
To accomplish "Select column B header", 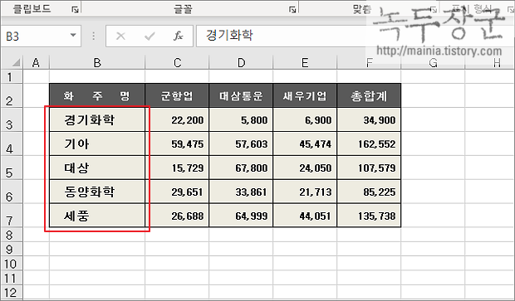I will 97,63.
